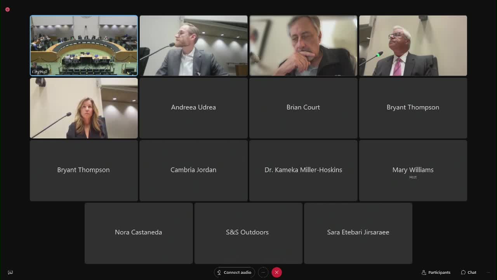Open the Participants panel

click(436, 272)
